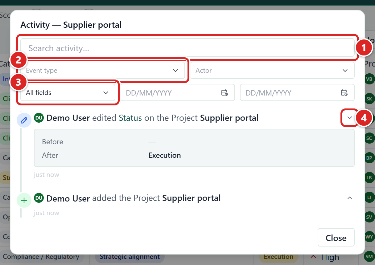Screen dimensions: 375x265
Task: Click Supplier portal in the added entry
Action: tap(192, 198)
